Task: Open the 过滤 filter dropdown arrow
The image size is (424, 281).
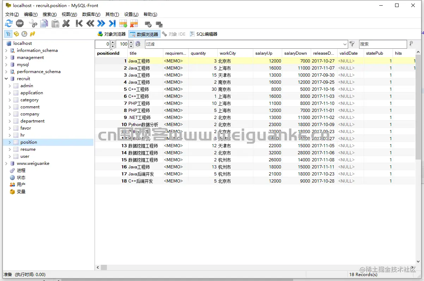Action: (x=345, y=44)
